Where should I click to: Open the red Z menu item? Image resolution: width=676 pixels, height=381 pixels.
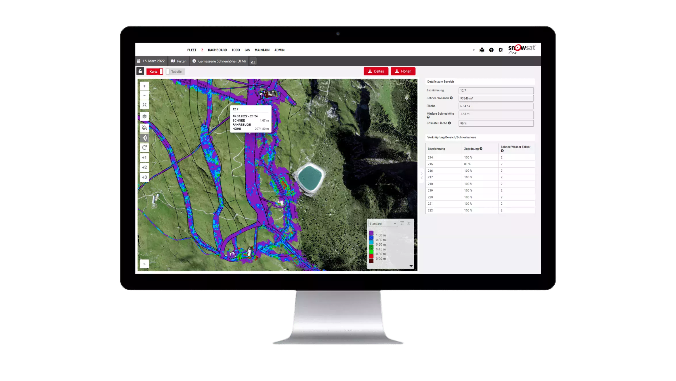point(202,50)
